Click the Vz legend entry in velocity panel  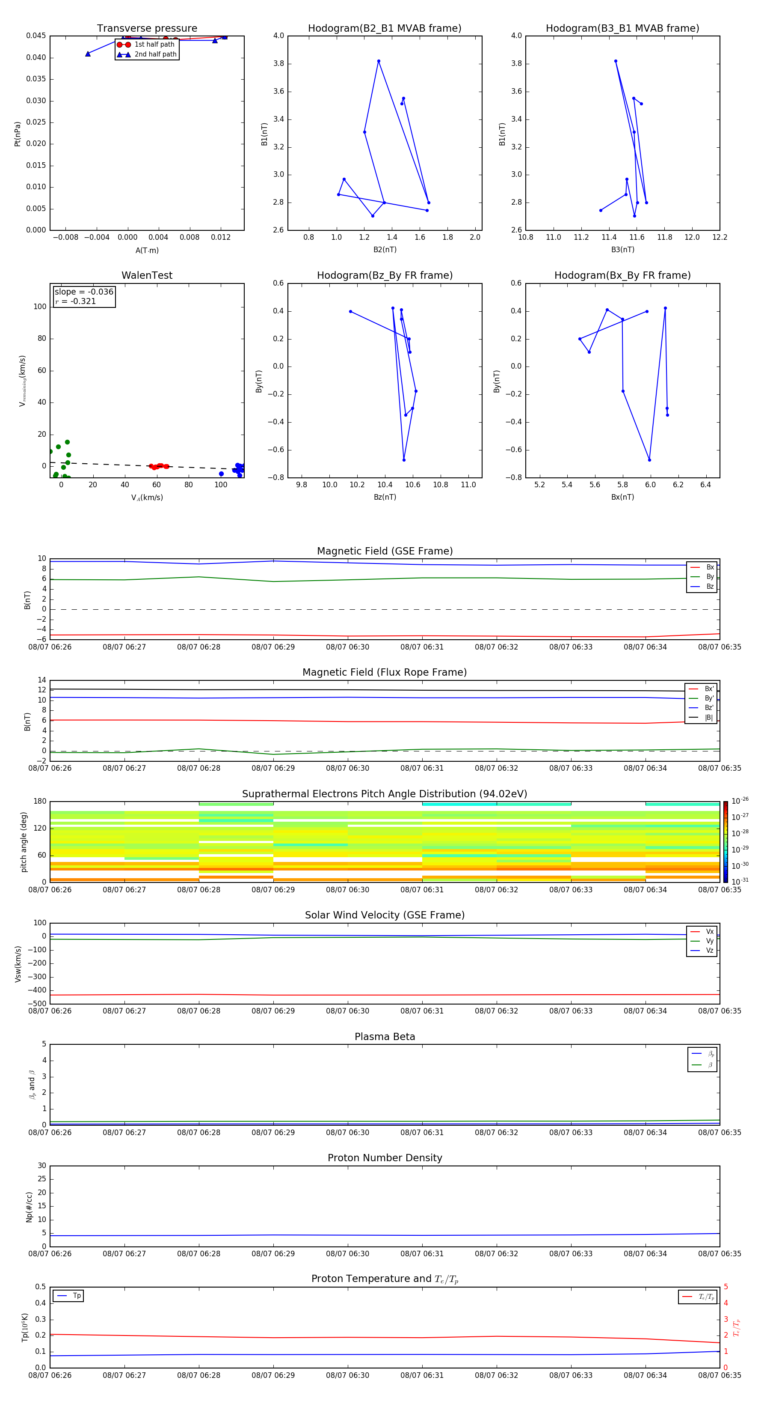(702, 951)
